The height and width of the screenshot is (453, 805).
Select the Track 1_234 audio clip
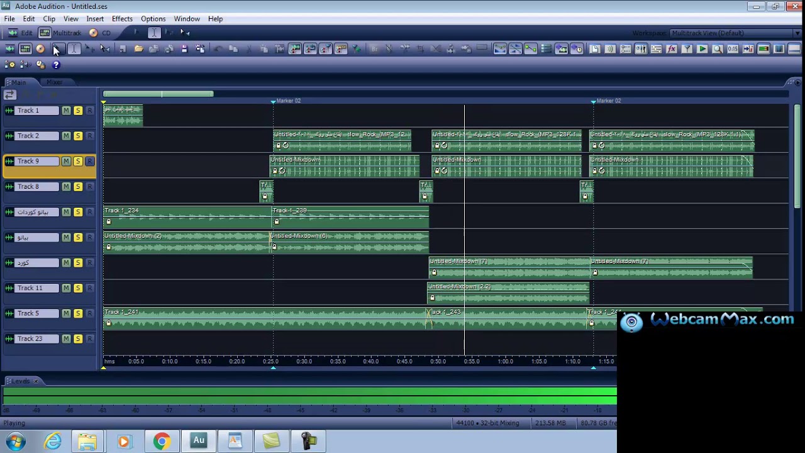pyautogui.click(x=187, y=216)
